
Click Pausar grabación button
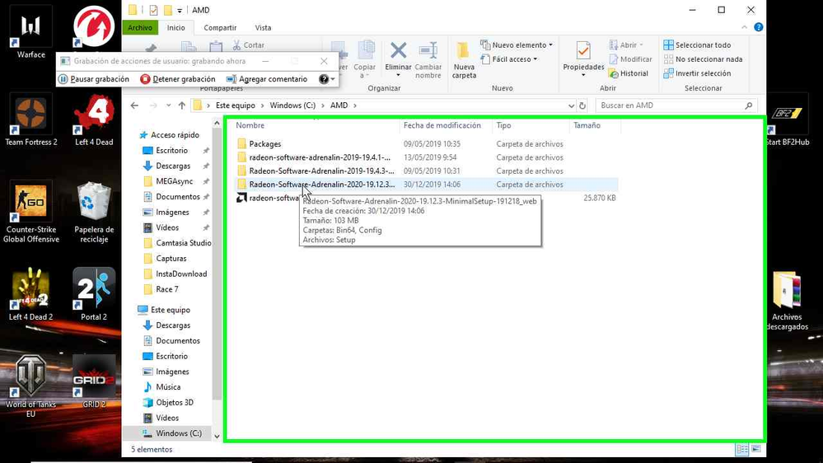tap(93, 79)
